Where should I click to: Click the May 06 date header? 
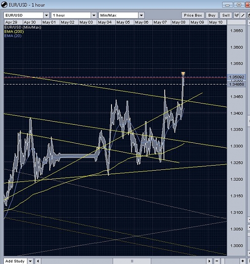pyautogui.click(x=143, y=22)
